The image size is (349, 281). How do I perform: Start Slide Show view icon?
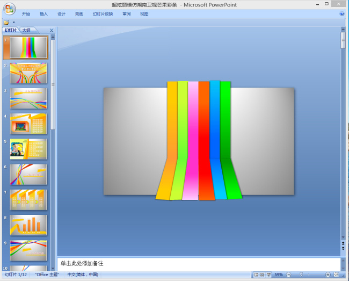pos(268,275)
